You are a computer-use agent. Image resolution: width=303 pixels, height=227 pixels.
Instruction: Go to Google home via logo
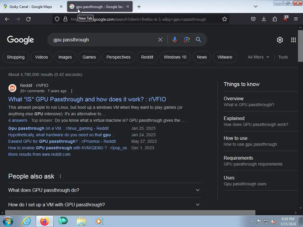(x=20, y=40)
